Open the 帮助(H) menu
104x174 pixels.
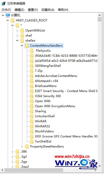63,10
